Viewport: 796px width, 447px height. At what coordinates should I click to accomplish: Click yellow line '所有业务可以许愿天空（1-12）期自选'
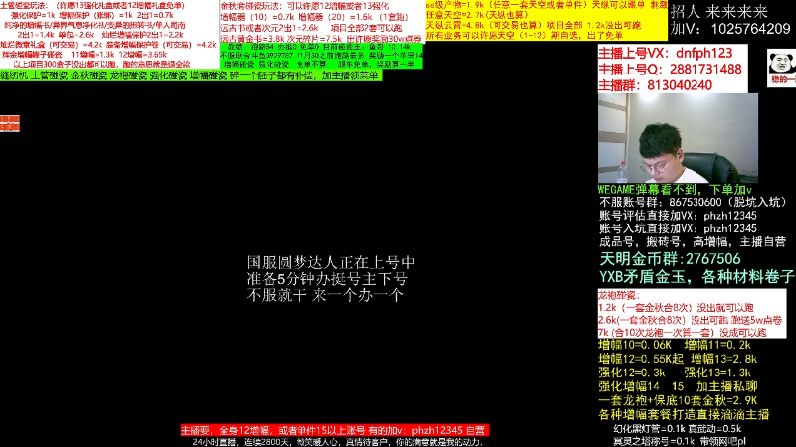coord(524,35)
